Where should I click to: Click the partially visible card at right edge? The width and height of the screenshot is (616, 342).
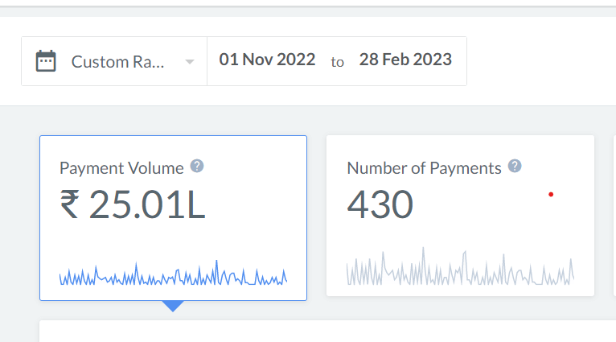[x=611, y=215]
